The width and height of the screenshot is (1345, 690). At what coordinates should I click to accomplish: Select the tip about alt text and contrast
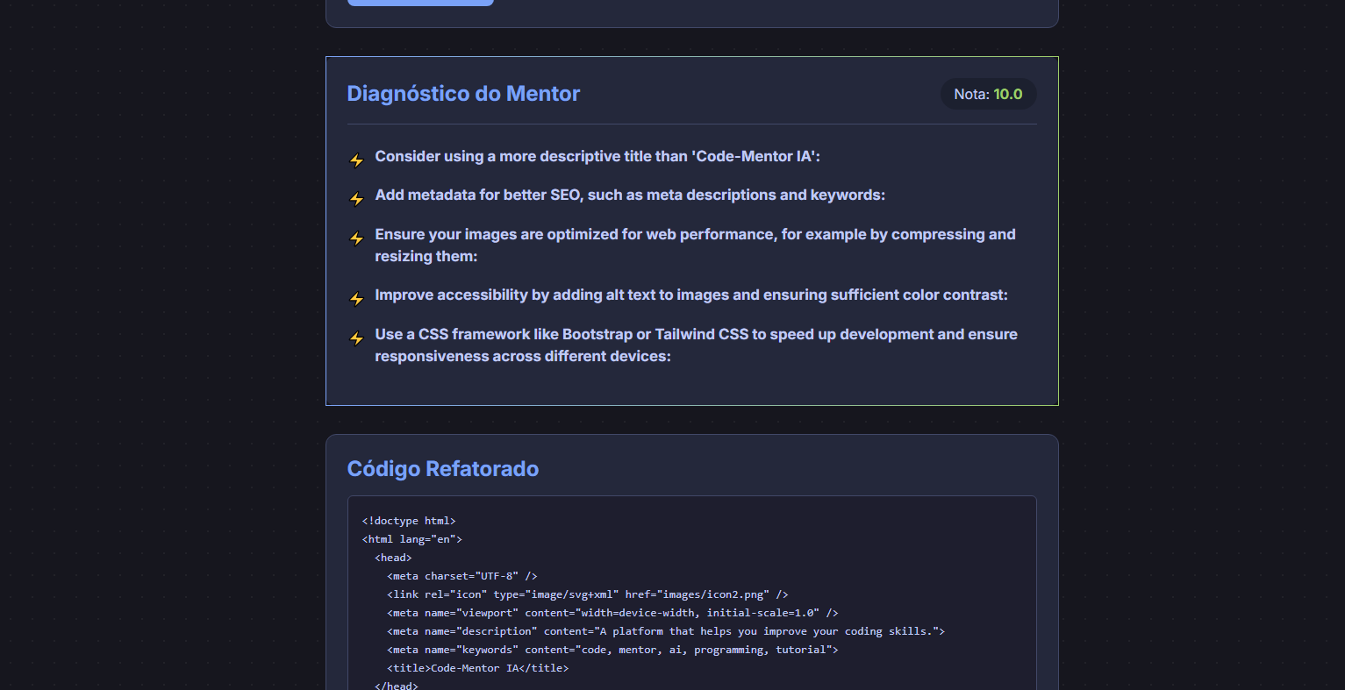click(690, 295)
